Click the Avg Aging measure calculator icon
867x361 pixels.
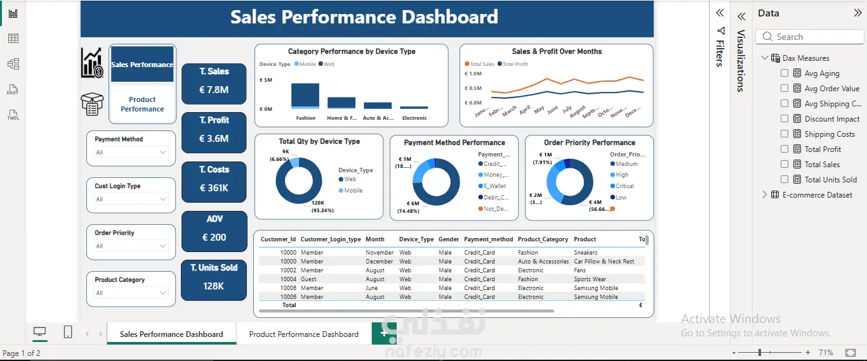[797, 73]
